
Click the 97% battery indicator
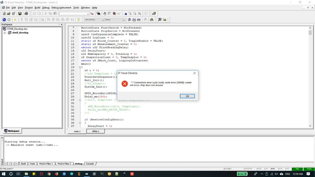(242, 174)
